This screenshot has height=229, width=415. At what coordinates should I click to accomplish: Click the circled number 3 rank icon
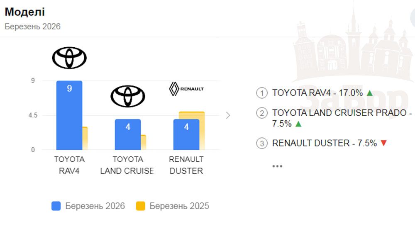262,144
